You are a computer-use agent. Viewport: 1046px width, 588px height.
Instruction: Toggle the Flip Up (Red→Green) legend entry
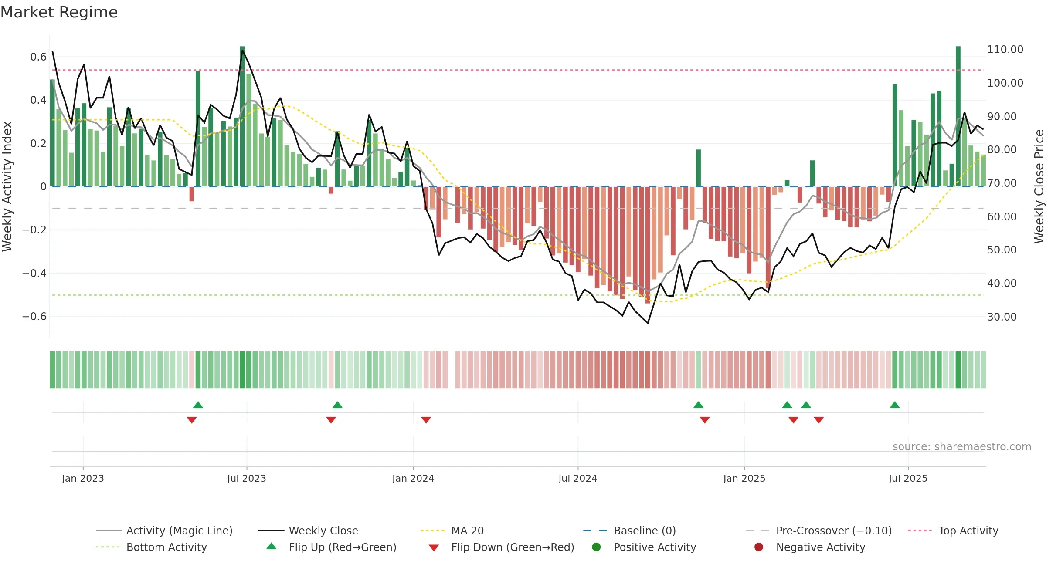331,547
